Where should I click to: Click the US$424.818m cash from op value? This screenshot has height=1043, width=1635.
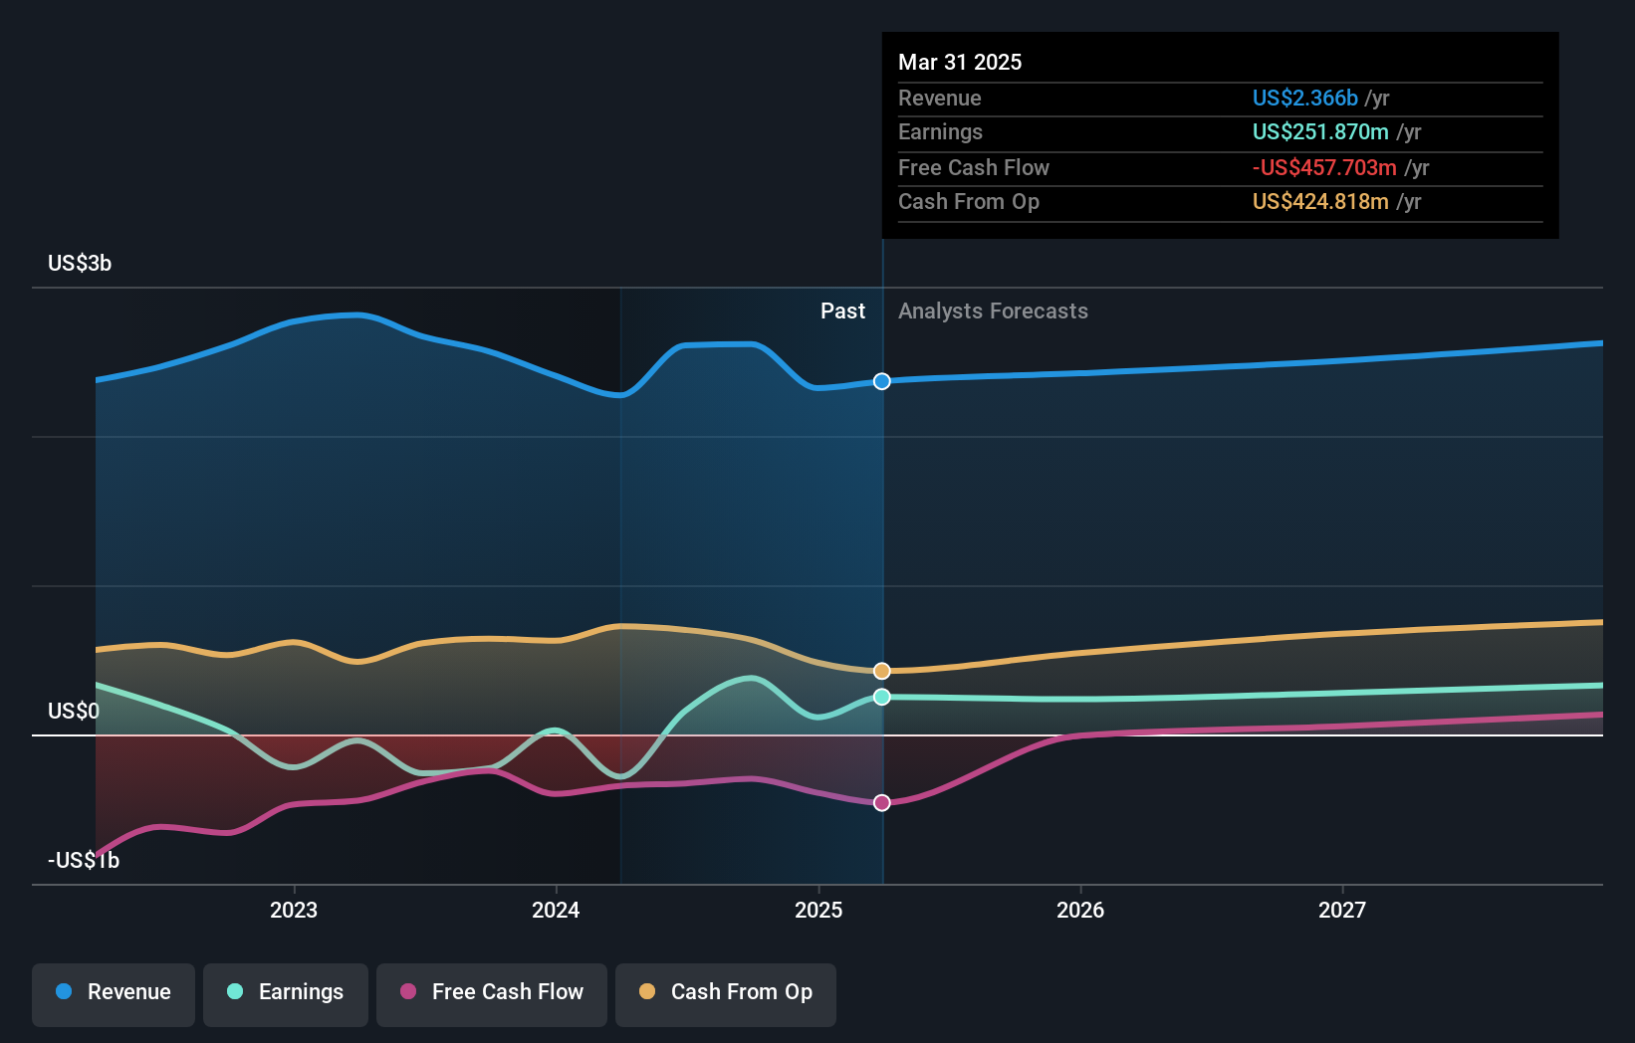tap(1320, 201)
